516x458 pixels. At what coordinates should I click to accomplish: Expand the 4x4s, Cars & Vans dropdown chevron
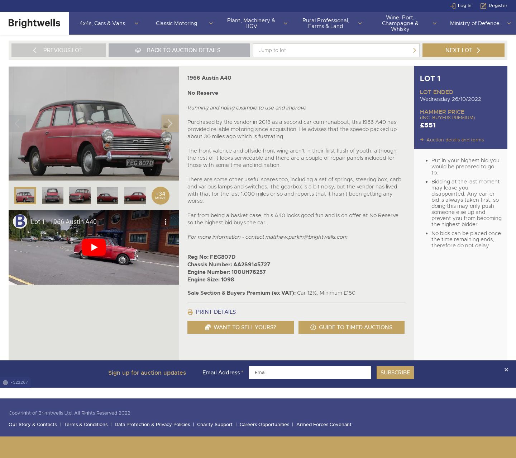136,23
